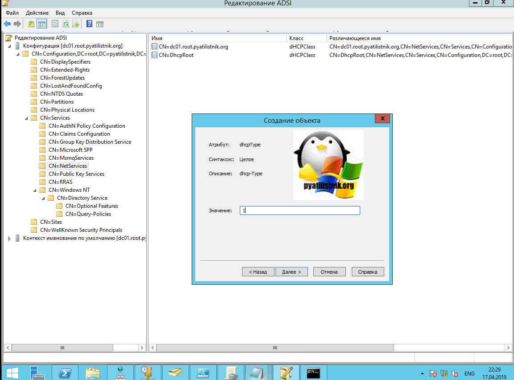
Task: Click the Значение input field
Action: point(299,210)
